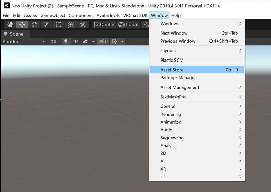Open the Help menu
271x192 pixels.
click(176, 15)
